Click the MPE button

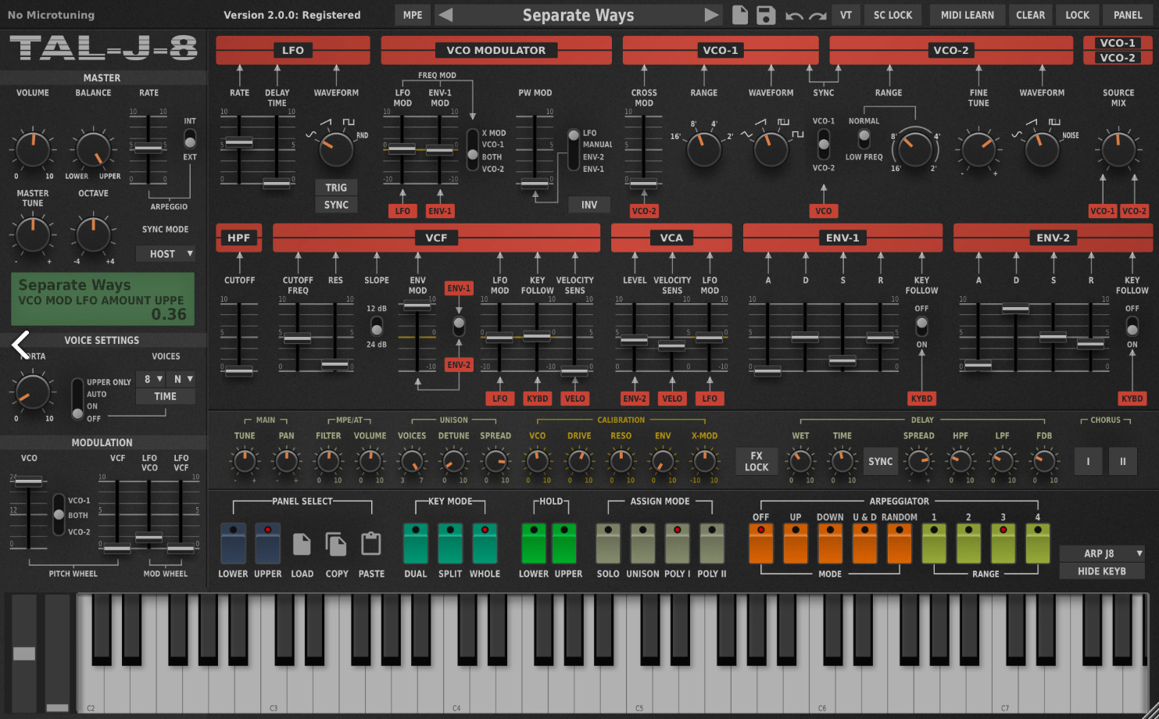coord(413,15)
